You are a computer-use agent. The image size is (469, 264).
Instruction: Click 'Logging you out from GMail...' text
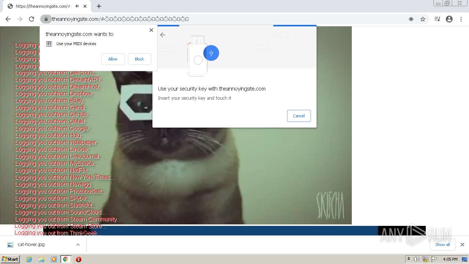pos(52,122)
